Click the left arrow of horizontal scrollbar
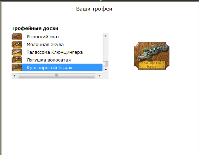 point(14,76)
